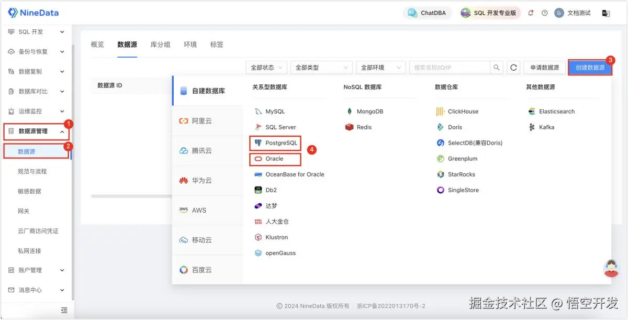Select 数据源 in the sidebar
Image resolution: width=628 pixels, height=320 pixels.
(36, 151)
